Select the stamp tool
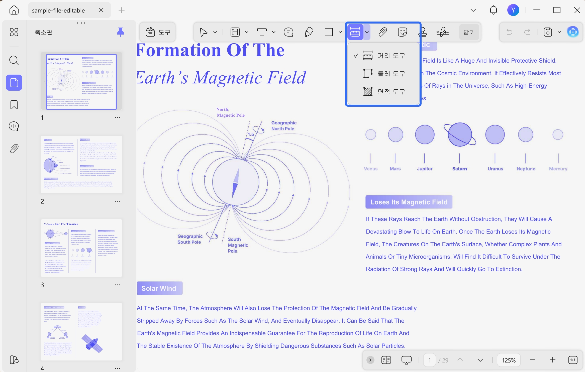The image size is (585, 372). coord(423,32)
